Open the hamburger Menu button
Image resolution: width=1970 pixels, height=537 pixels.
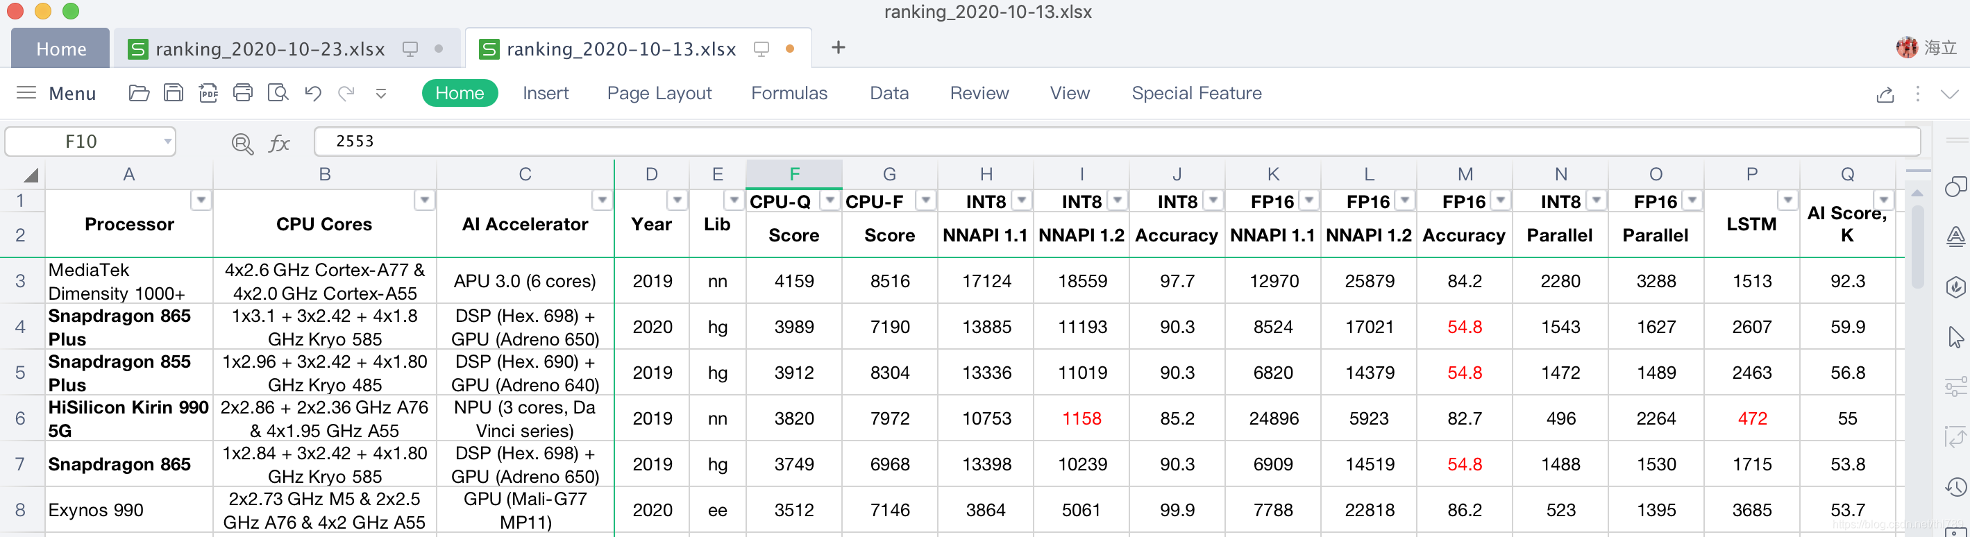[x=56, y=93]
